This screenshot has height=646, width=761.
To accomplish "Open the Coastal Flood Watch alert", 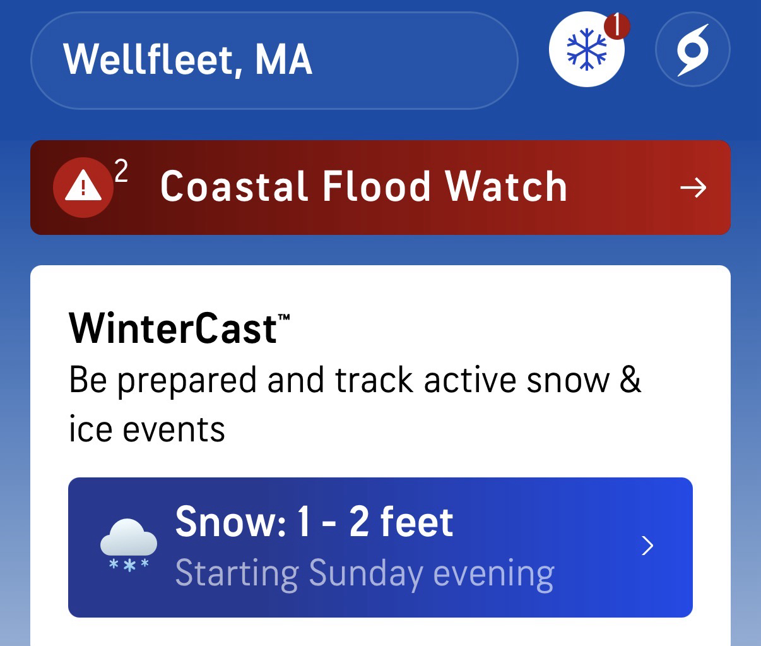I will (363, 187).
